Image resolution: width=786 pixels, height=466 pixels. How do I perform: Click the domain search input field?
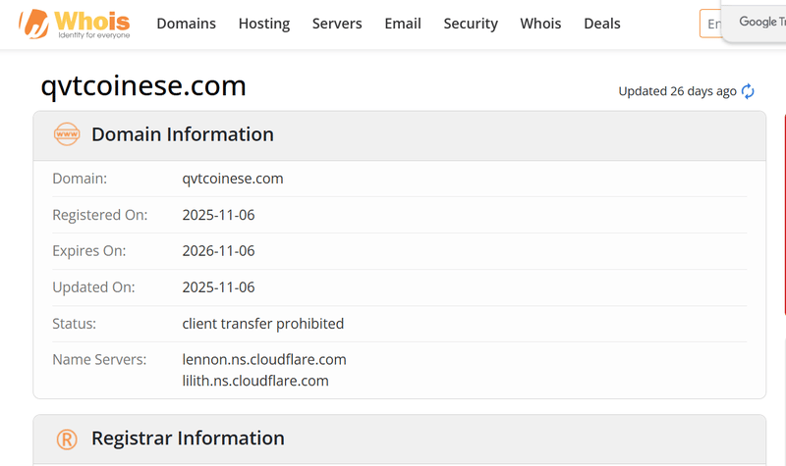coord(710,24)
